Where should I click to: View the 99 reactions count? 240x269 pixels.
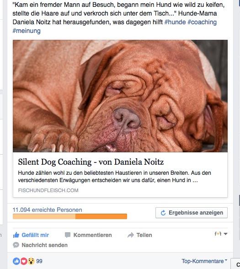(x=39, y=261)
